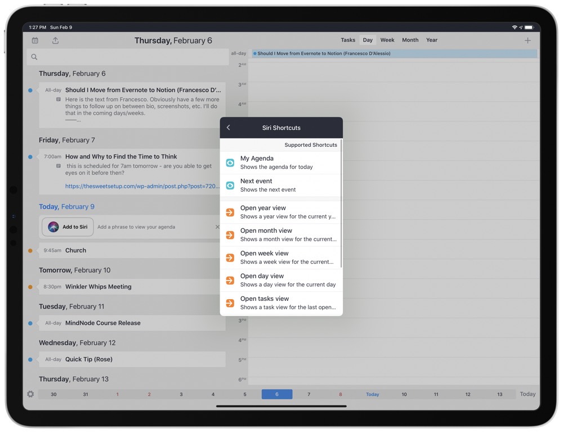Image resolution: width=563 pixels, height=433 pixels.
Task: Open the Church event at 9:45am
Action: (132, 250)
